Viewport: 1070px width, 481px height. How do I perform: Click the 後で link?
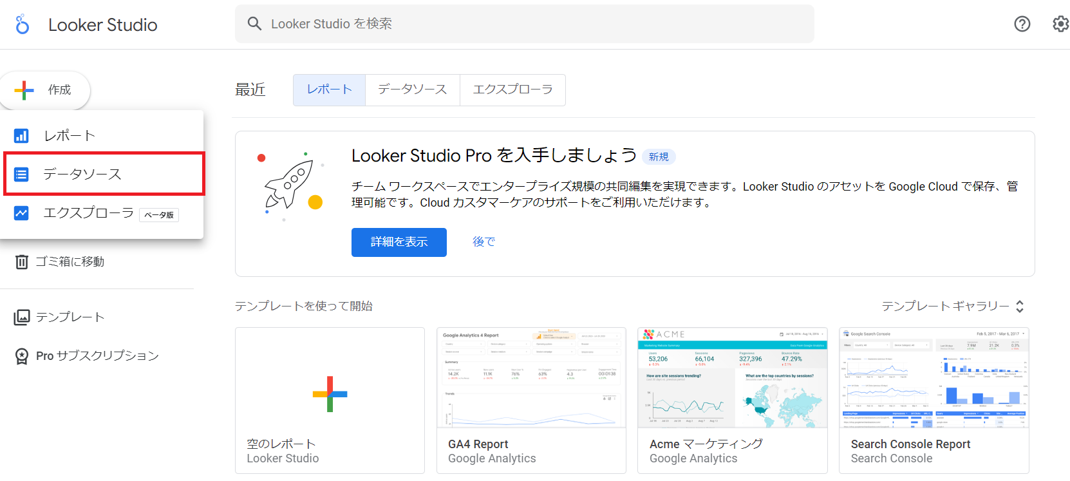[484, 242]
